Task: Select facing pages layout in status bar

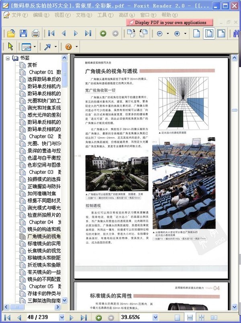Action: pos(214,317)
